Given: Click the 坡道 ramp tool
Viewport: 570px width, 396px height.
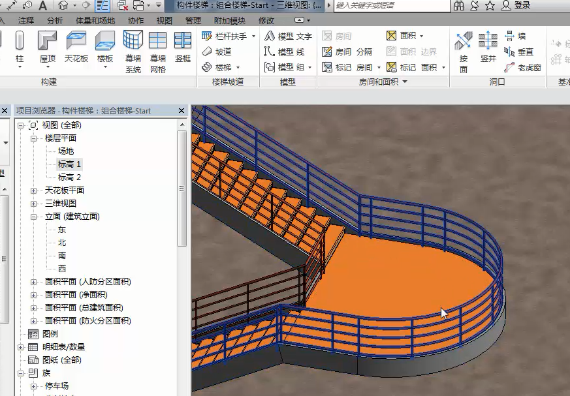Looking at the screenshot, I should (216, 52).
